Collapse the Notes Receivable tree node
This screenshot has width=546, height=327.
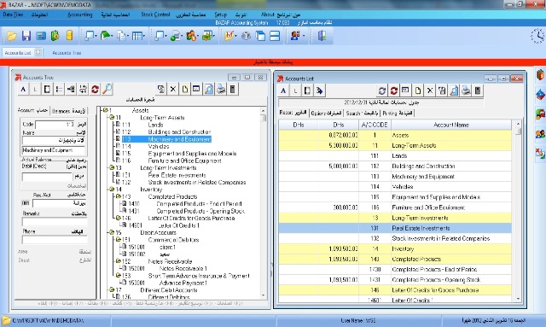coord(119,261)
